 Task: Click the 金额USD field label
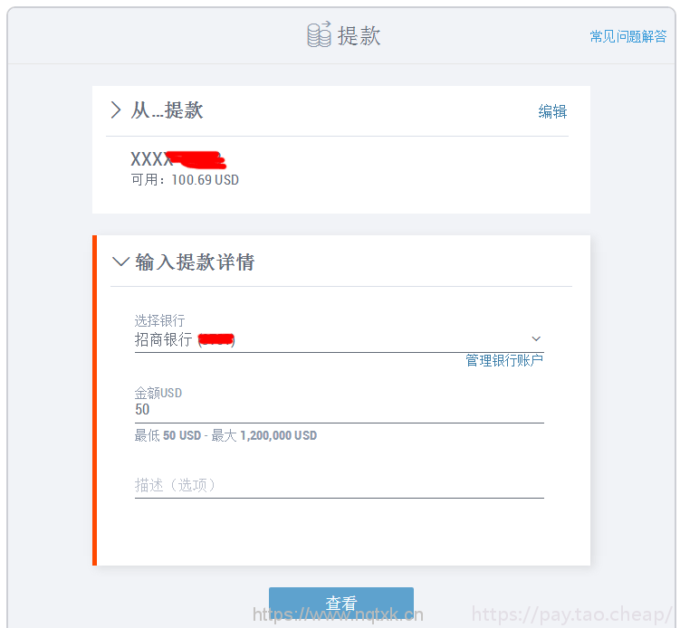point(158,393)
